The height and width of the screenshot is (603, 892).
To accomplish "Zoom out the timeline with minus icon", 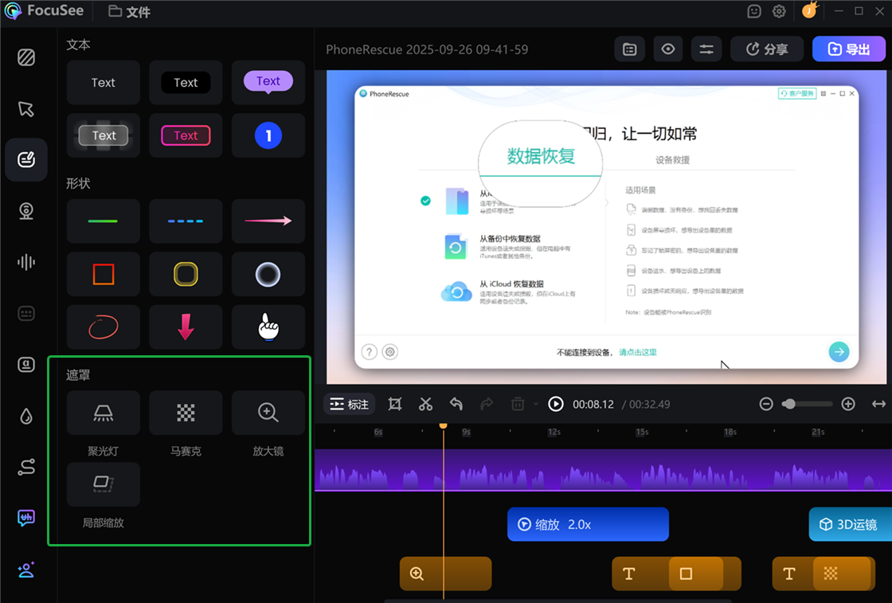I will (766, 404).
